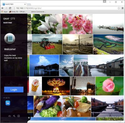Click the blue Login button

pyautogui.click(x=14, y=90)
